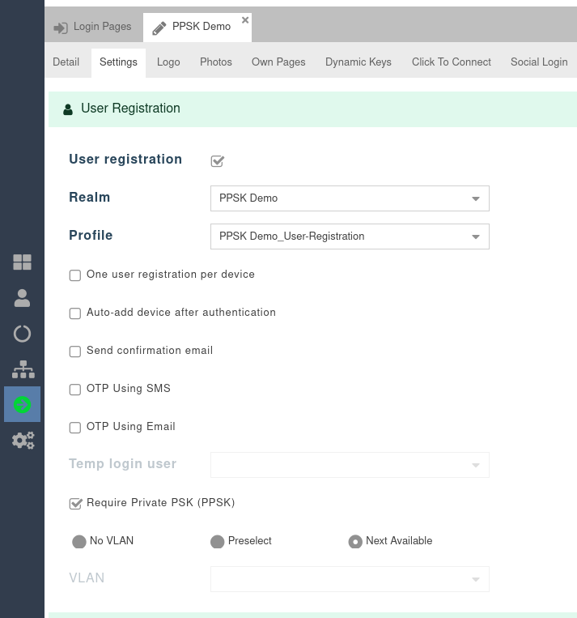Open the dashboard grid icon in sidebar

pyautogui.click(x=23, y=262)
